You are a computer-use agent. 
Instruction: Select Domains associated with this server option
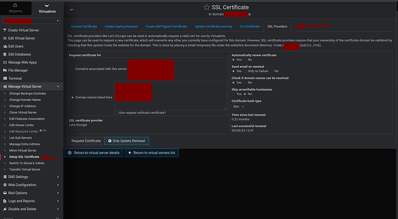[x=73, y=69]
